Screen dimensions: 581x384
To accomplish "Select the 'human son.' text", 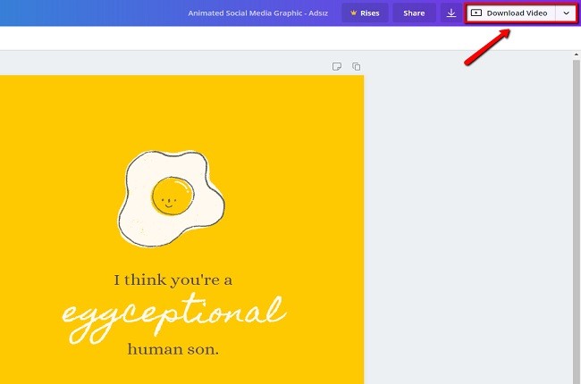I will 173,349.
